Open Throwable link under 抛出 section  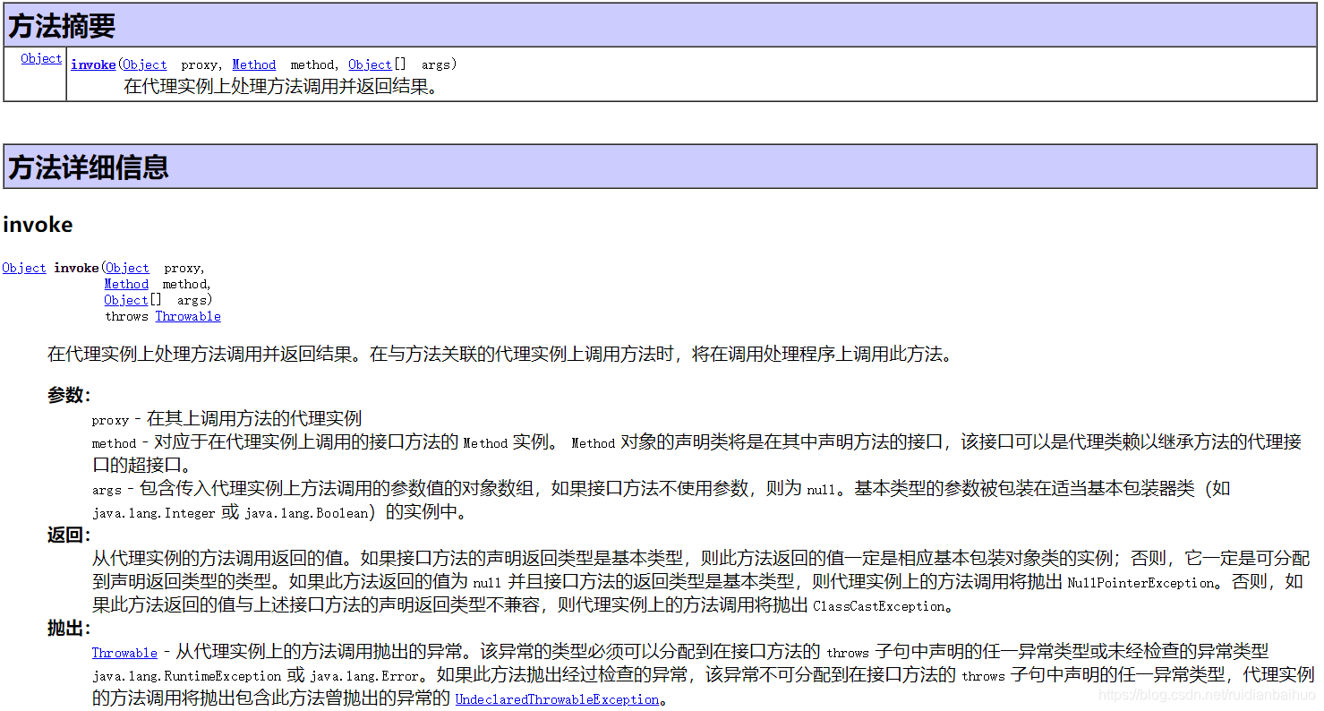click(x=124, y=653)
